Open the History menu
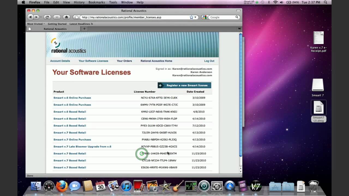The width and height of the screenshot is (349, 196). [x=79, y=2]
